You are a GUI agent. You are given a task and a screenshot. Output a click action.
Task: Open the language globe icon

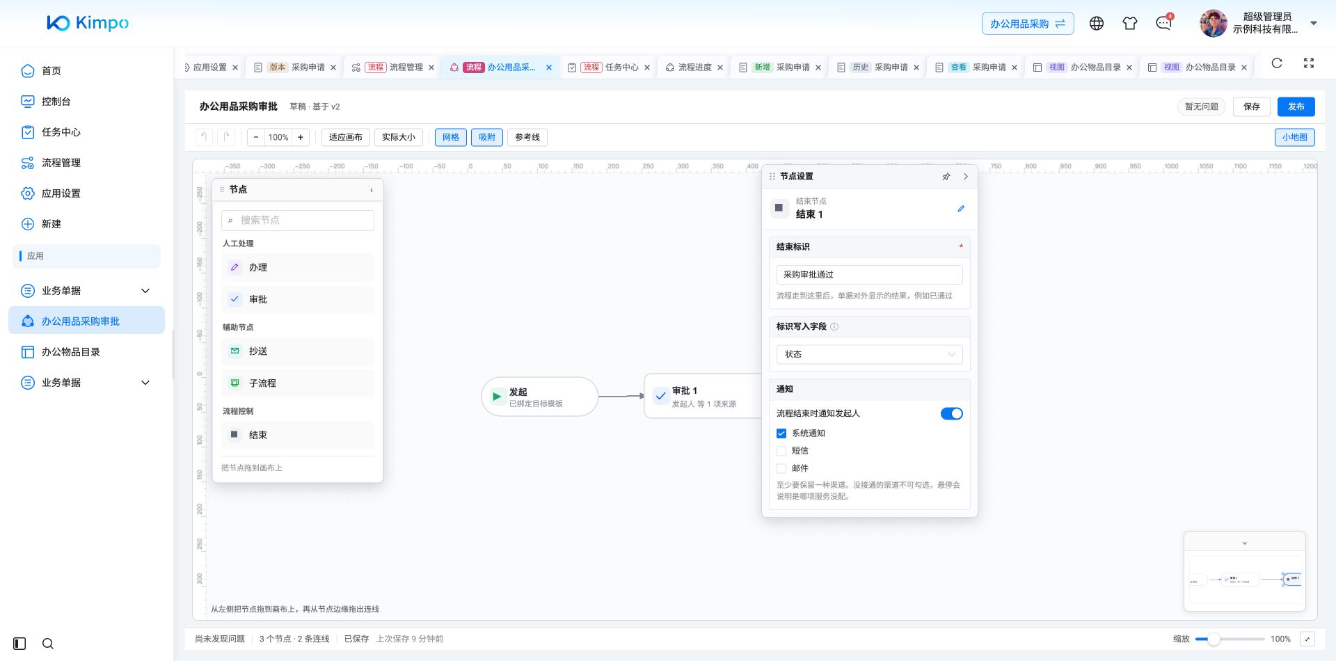point(1097,23)
